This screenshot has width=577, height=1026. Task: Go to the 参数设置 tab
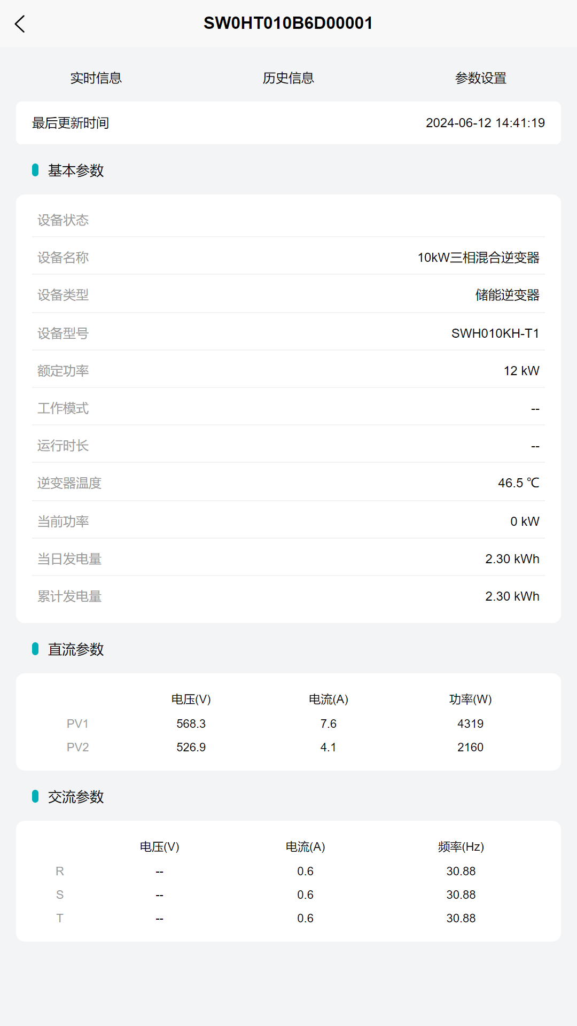coord(480,78)
